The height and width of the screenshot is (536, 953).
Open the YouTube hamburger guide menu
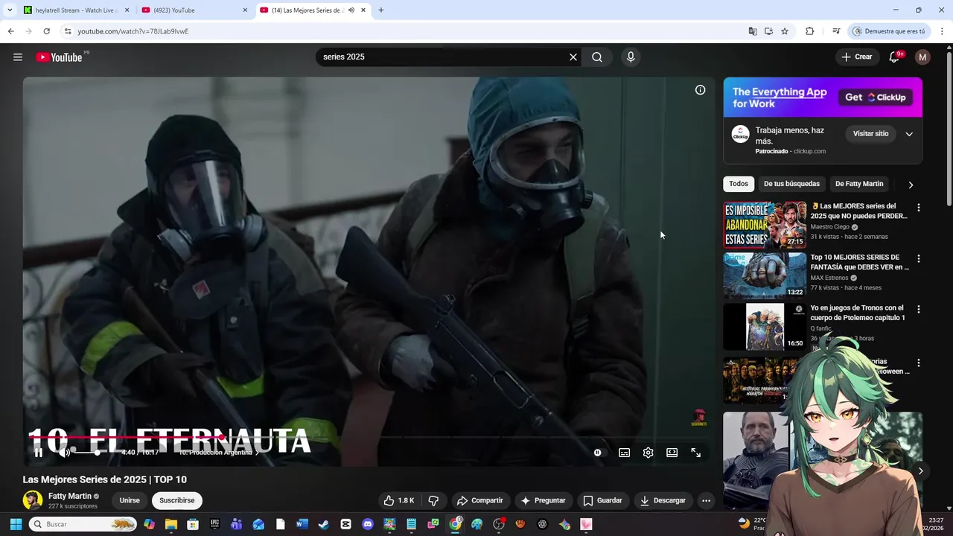(18, 57)
